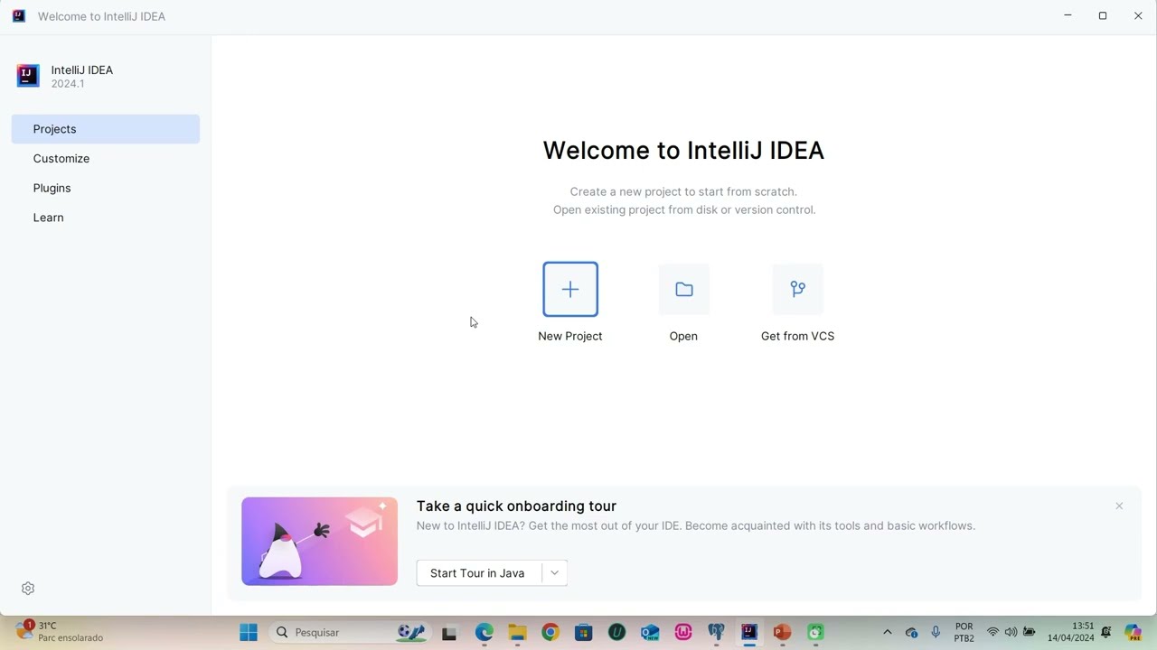Go to the Learn tab

click(x=106, y=218)
